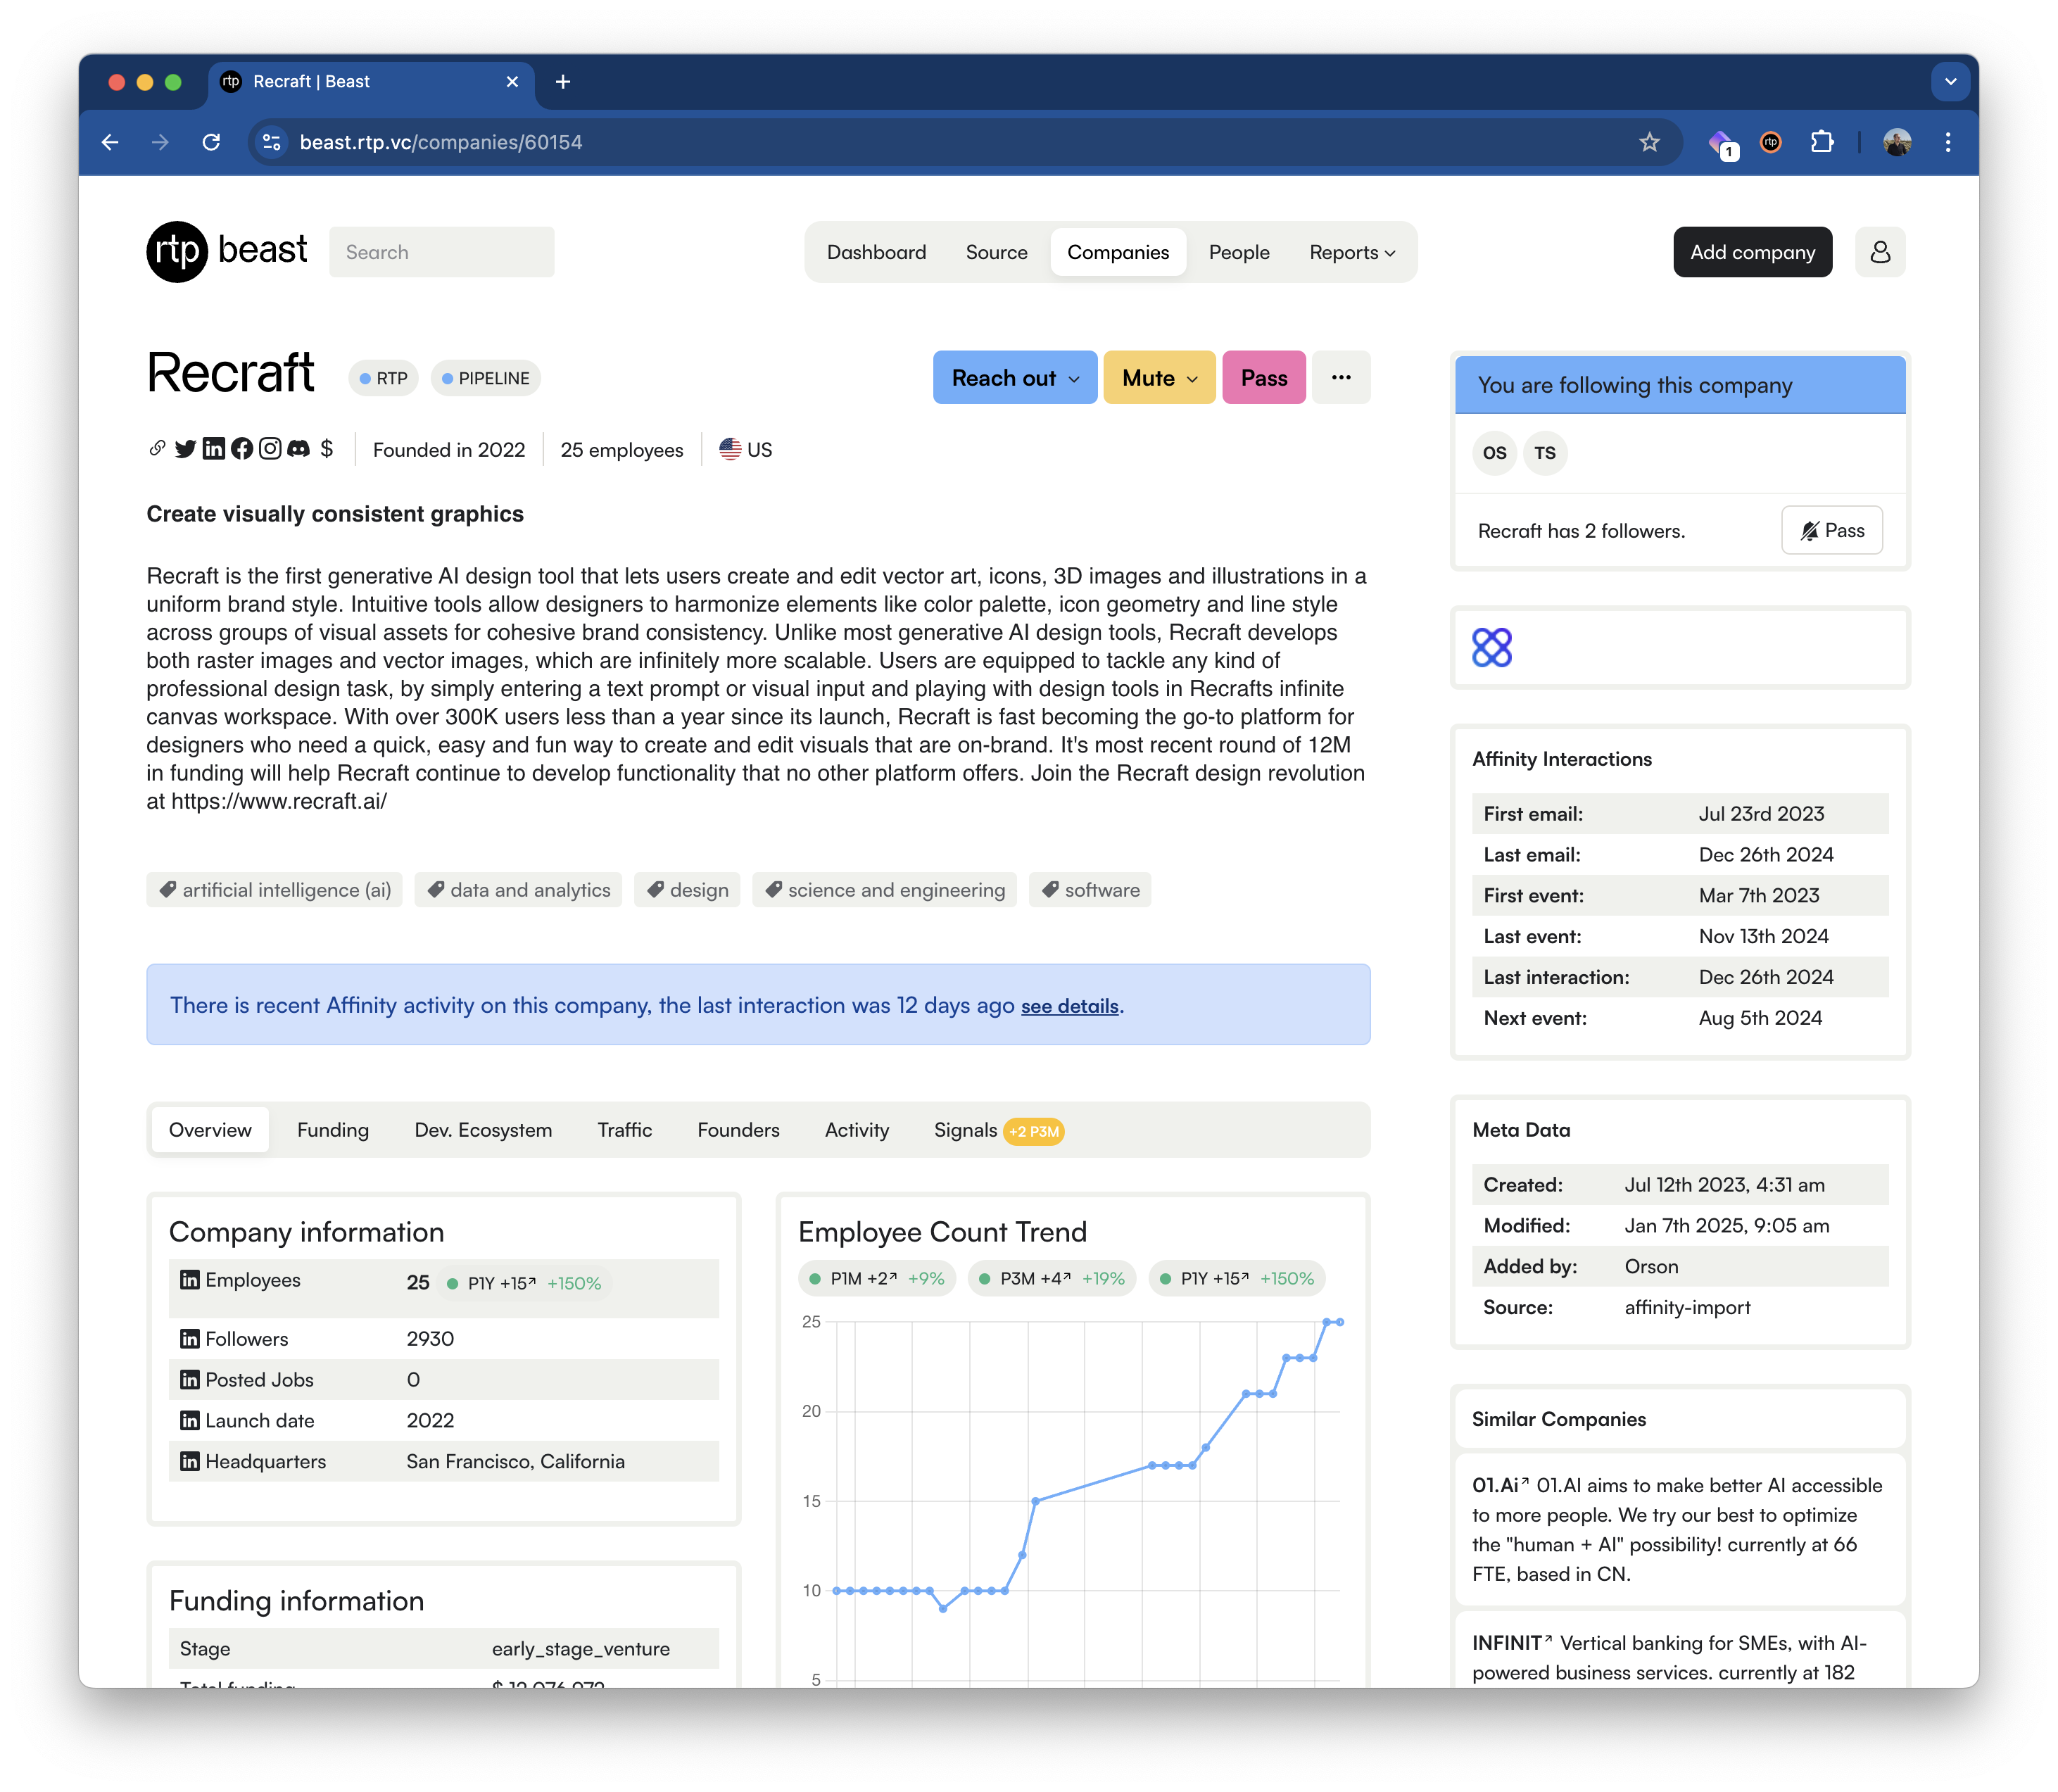This screenshot has height=1792, width=2058.
Task: Open new browser tab
Action: pyautogui.click(x=563, y=82)
